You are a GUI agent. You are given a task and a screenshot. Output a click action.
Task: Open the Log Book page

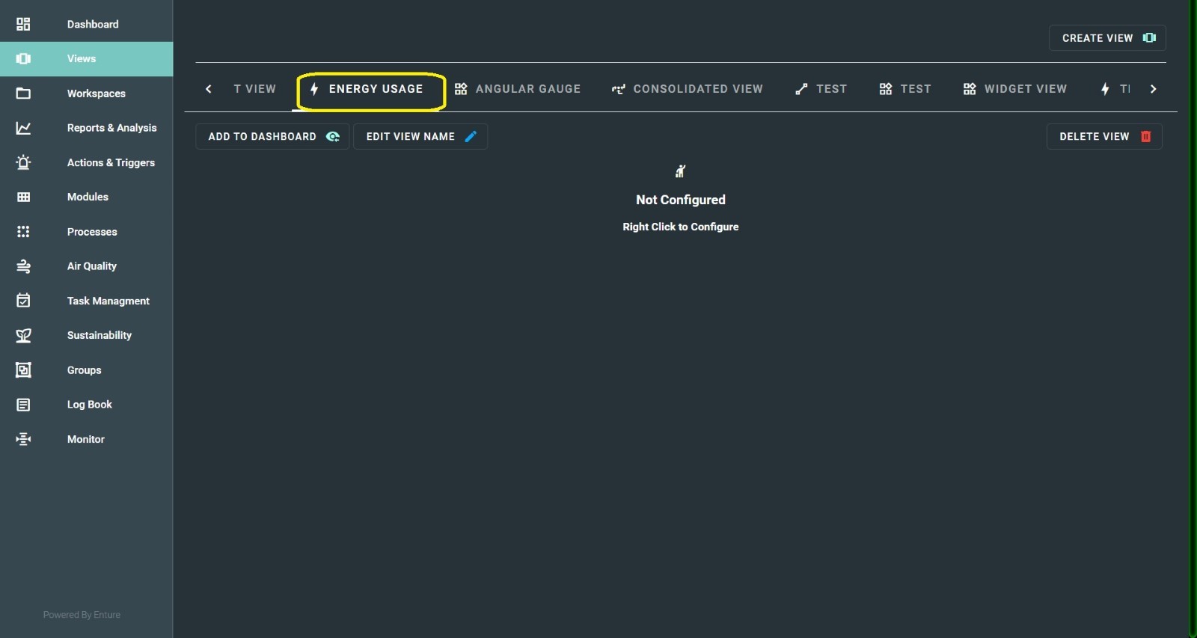[86, 405]
